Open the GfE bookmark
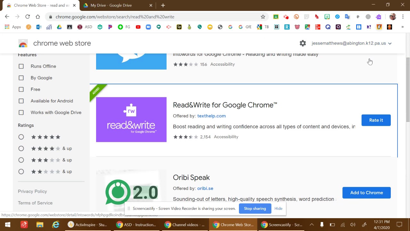 (245, 27)
